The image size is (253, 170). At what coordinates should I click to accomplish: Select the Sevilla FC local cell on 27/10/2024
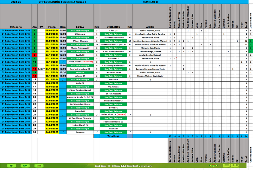[80, 55]
